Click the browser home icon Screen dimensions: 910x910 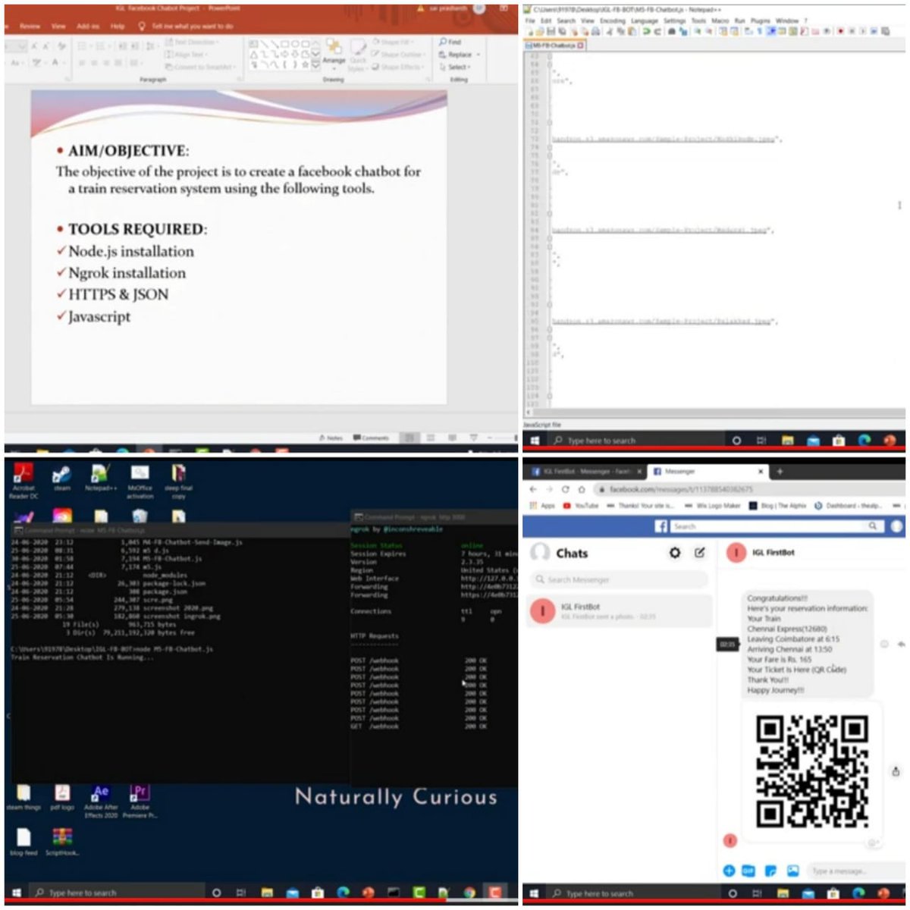pyautogui.click(x=581, y=489)
